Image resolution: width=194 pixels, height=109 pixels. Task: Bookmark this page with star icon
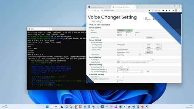[159, 11]
